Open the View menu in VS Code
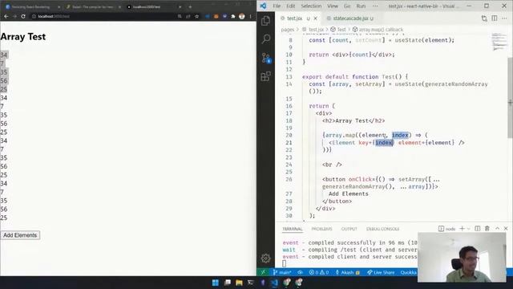513x289 pixels. (x=333, y=6)
